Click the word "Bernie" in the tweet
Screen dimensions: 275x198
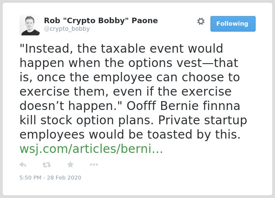click(x=179, y=106)
